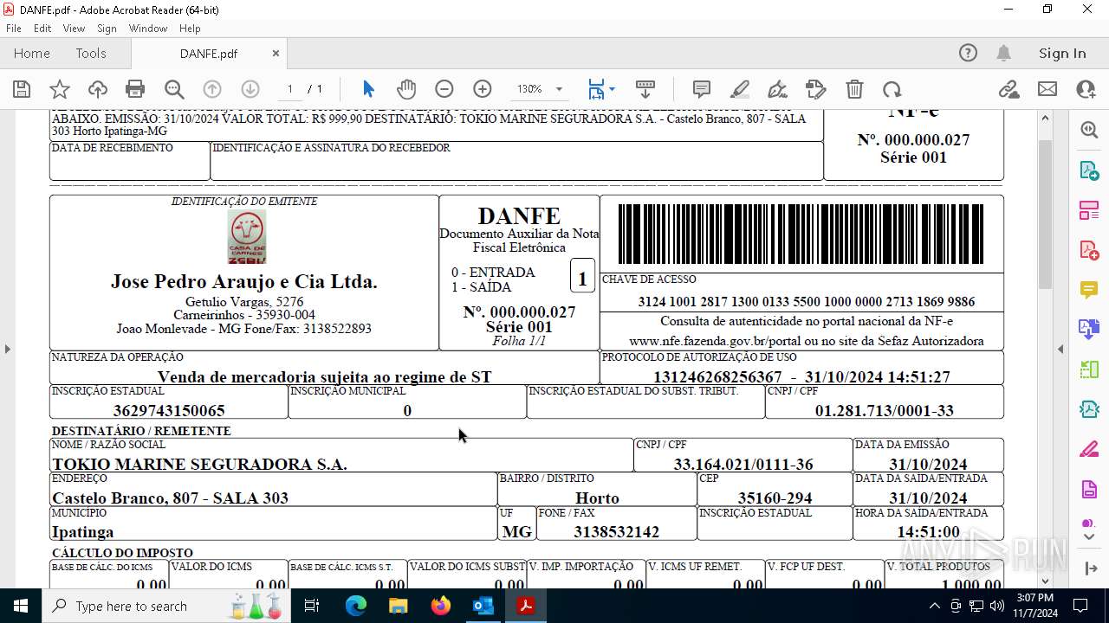The image size is (1109, 623).
Task: Close the DANFE.pdf tab
Action: click(x=276, y=54)
